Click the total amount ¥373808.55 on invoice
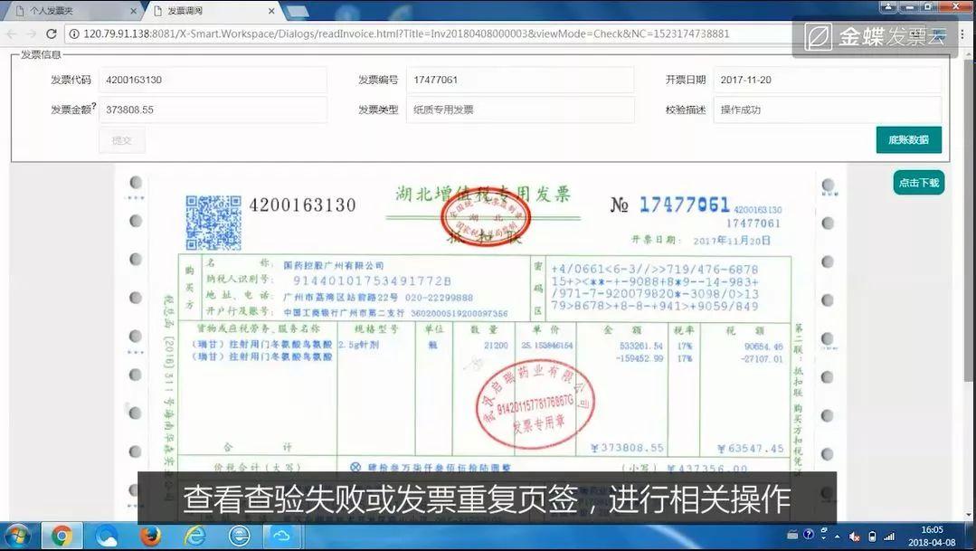Screen dimensions: 976x551 (627, 448)
